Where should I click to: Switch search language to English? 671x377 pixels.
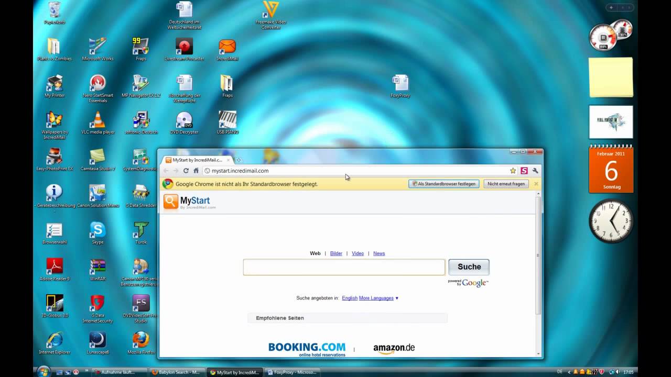(350, 298)
